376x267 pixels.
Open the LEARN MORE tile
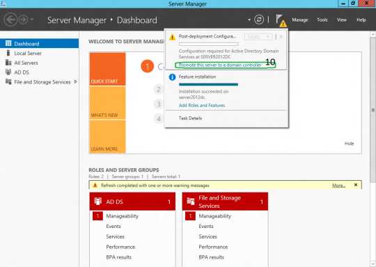pos(107,137)
